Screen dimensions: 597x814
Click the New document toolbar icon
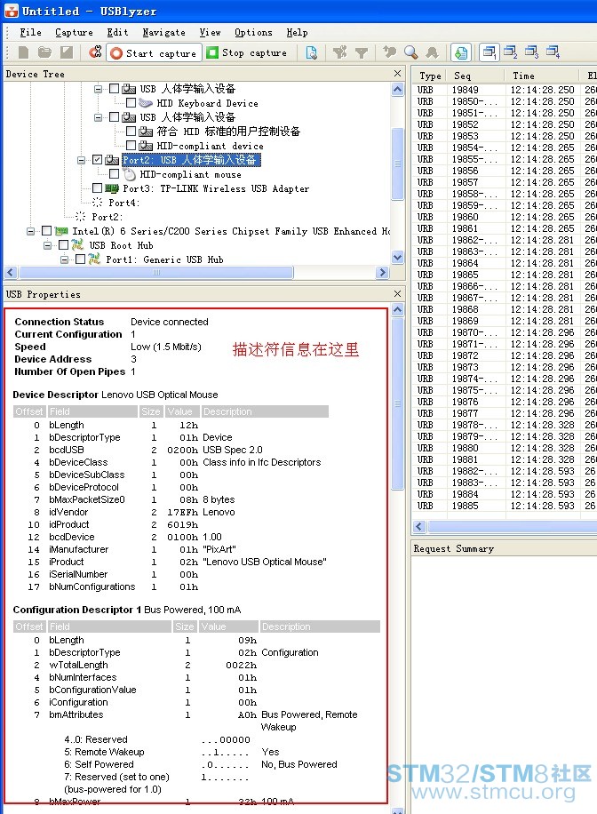coord(23,52)
